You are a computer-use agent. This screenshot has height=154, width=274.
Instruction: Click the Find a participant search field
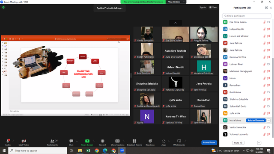[247, 16]
